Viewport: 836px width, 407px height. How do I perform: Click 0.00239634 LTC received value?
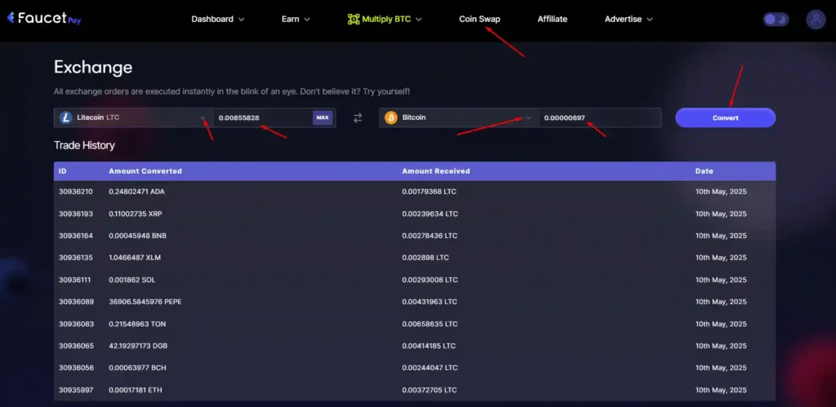pos(429,214)
